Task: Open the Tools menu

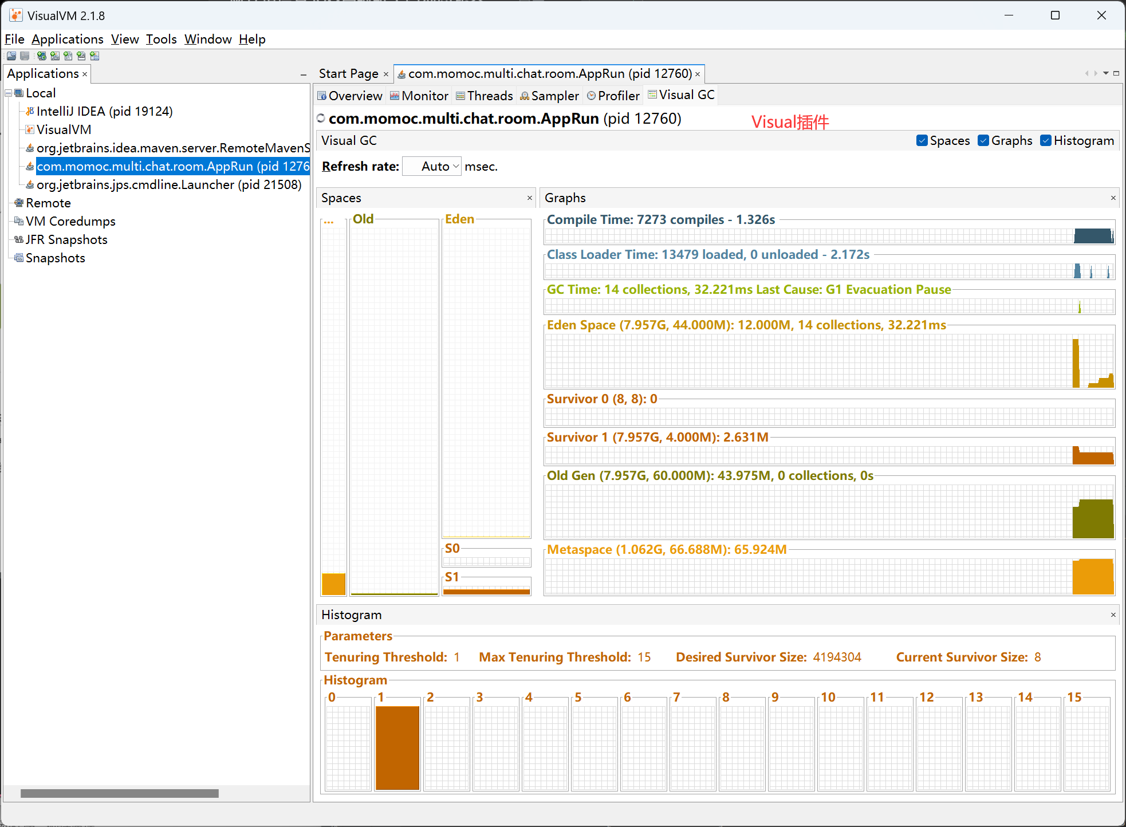Action: [162, 39]
